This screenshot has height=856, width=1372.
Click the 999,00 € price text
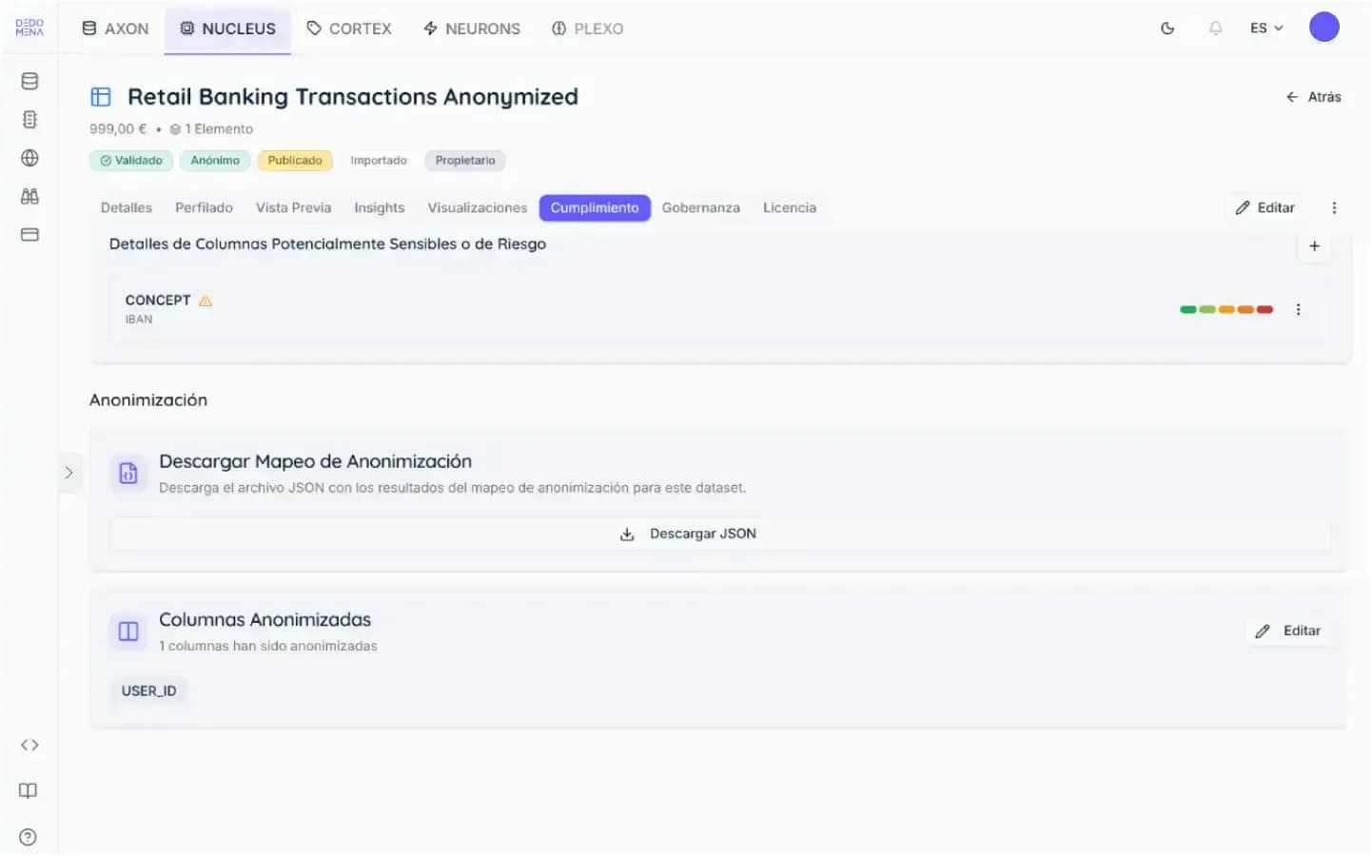tap(118, 129)
